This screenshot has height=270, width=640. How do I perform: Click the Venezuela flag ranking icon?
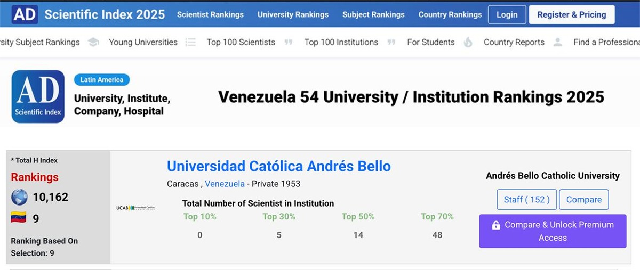[19, 218]
